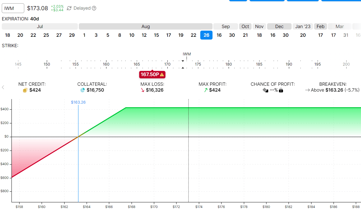
Task: Choose the August 5 expiration date
Action: tap(108, 35)
